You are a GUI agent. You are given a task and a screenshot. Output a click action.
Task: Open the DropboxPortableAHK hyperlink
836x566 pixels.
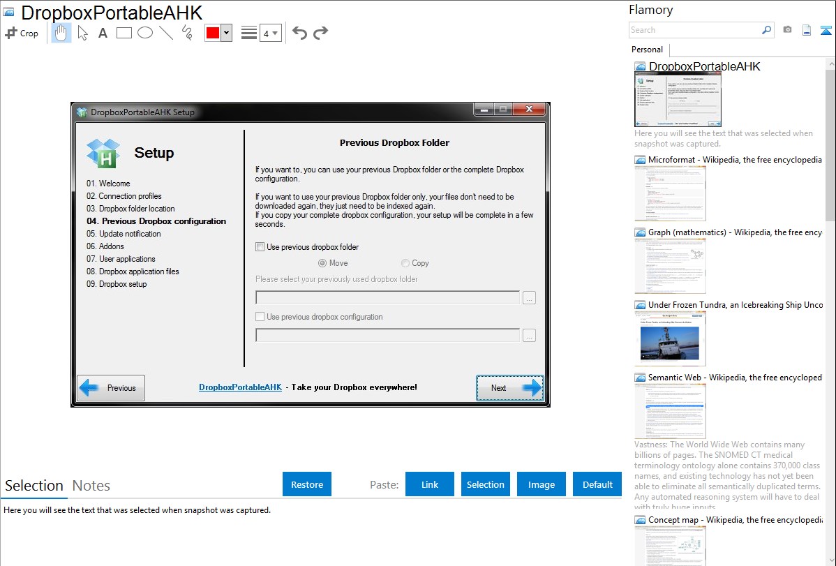point(241,387)
